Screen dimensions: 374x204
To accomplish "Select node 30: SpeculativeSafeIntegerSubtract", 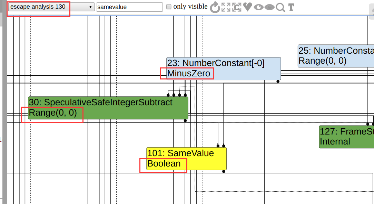I will (108, 108).
